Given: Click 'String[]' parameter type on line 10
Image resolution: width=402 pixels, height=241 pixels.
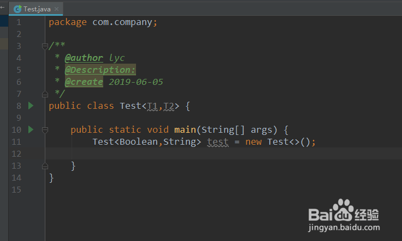Looking at the screenshot, I should 223,130.
